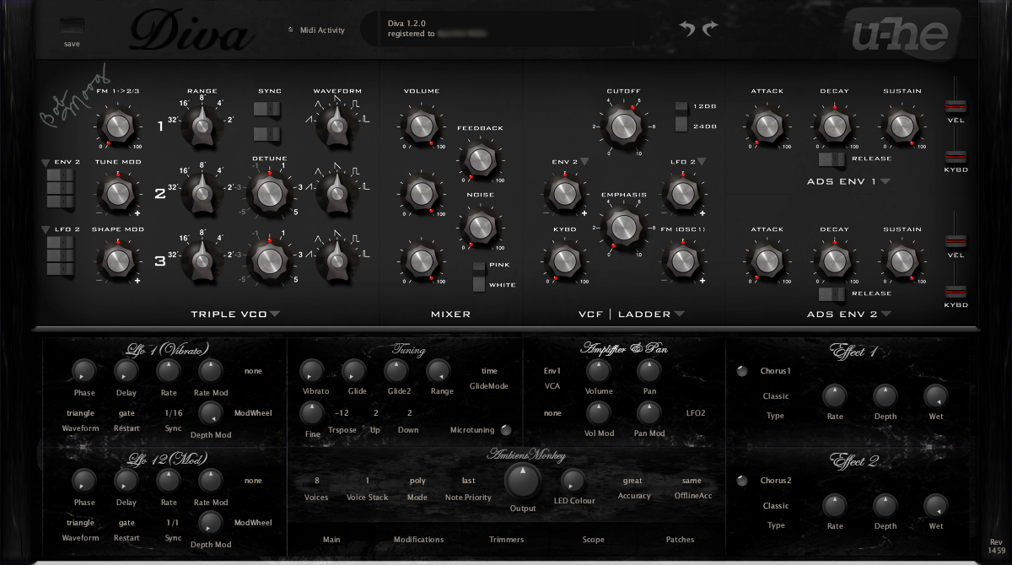1012x565 pixels.
Task: Toggle the Microtuning LED
Action: coord(506,429)
